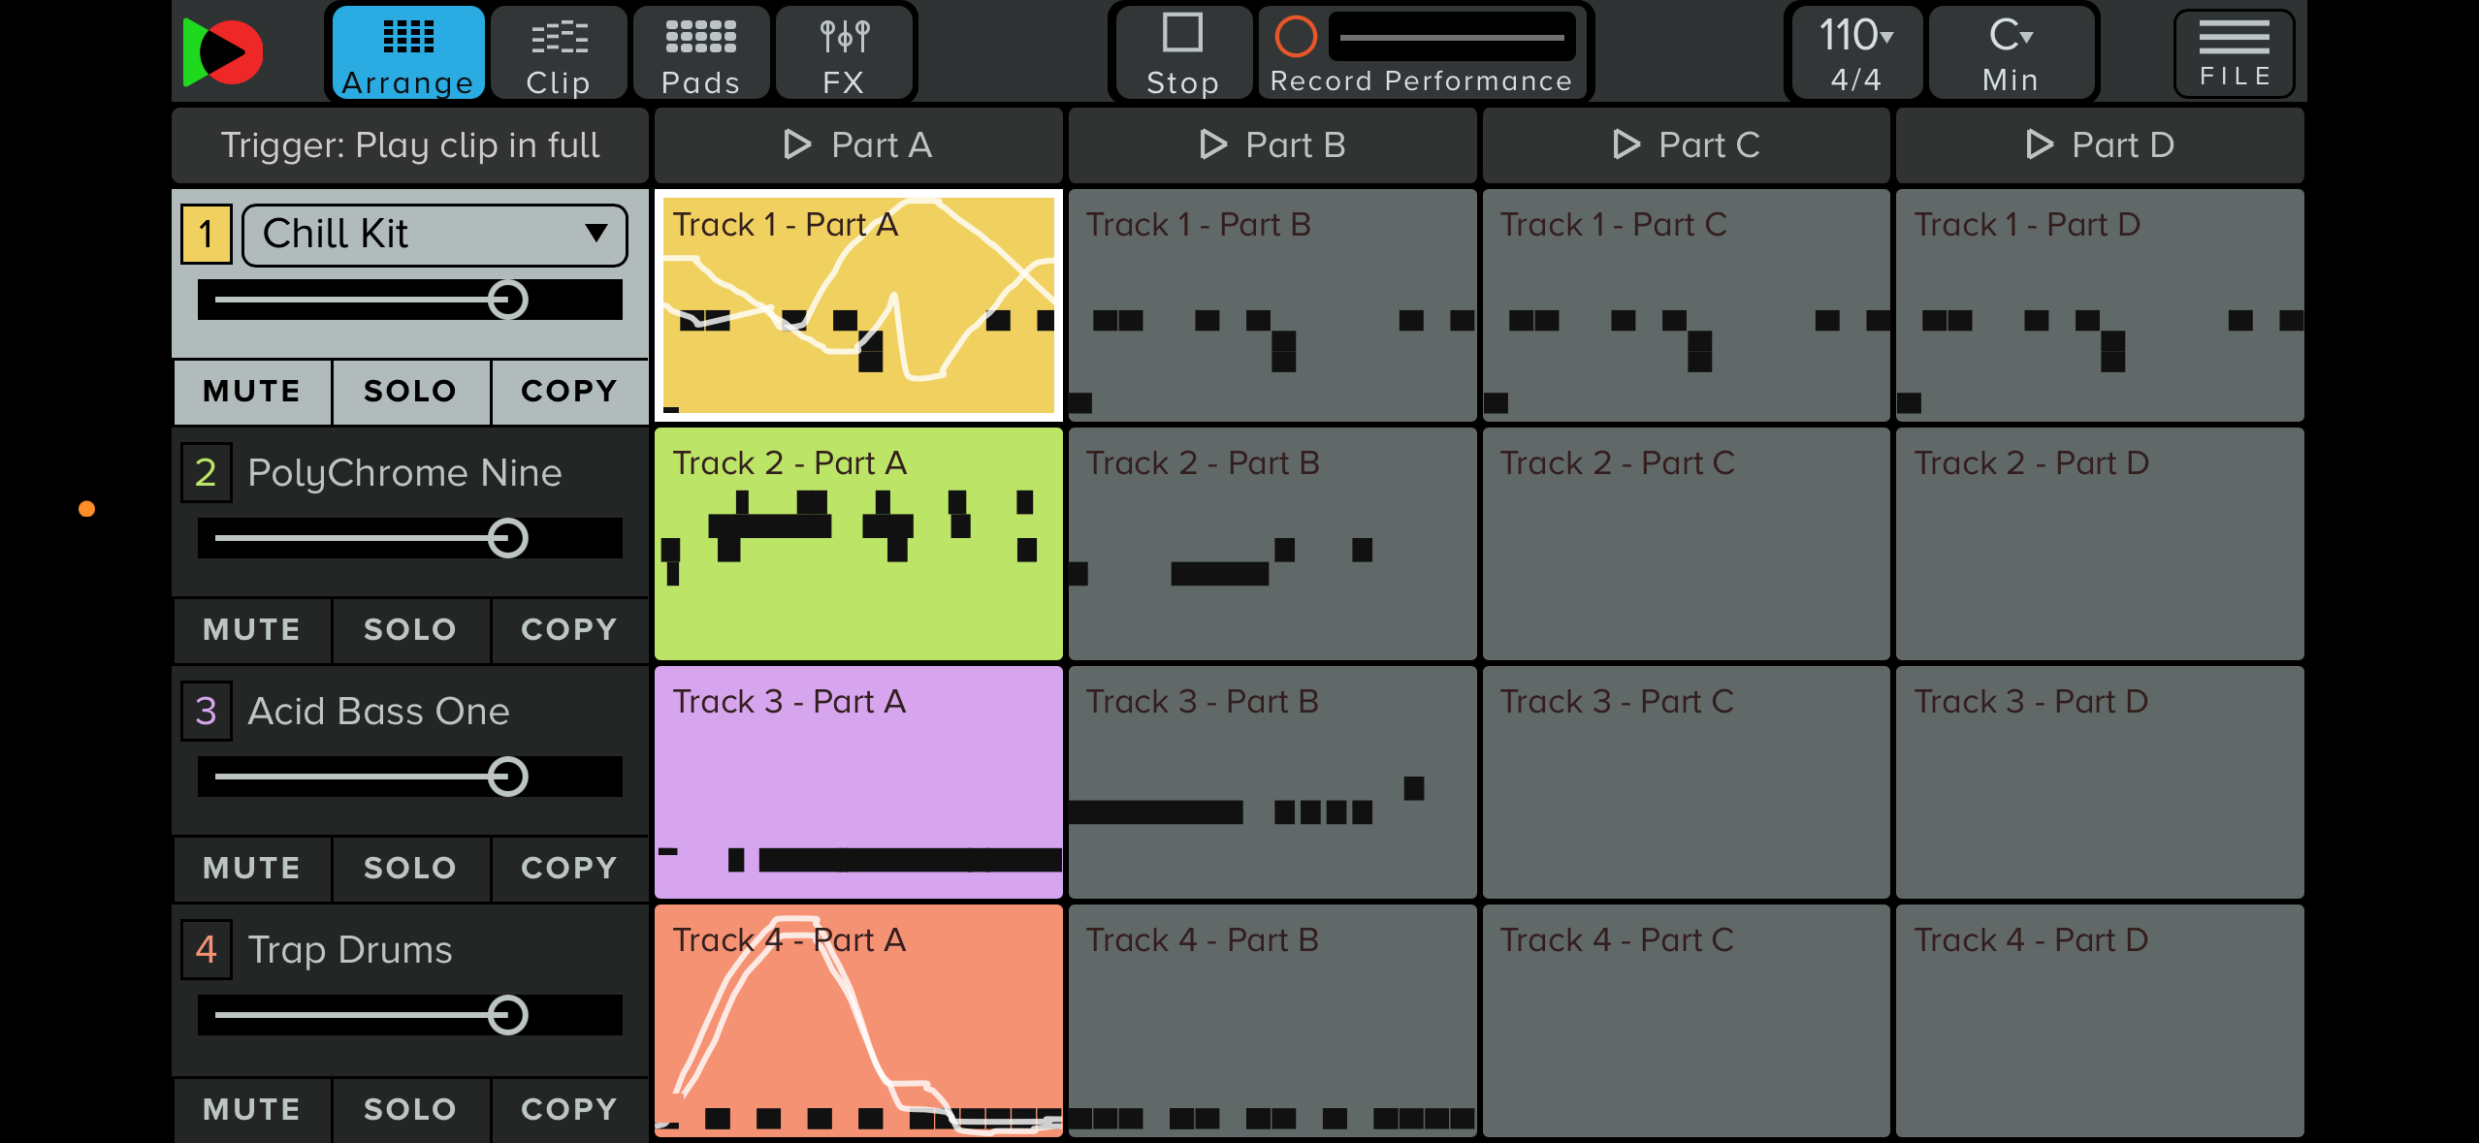The height and width of the screenshot is (1143, 2479).
Task: Select clip Track 3 - Part B
Action: 1272,782
